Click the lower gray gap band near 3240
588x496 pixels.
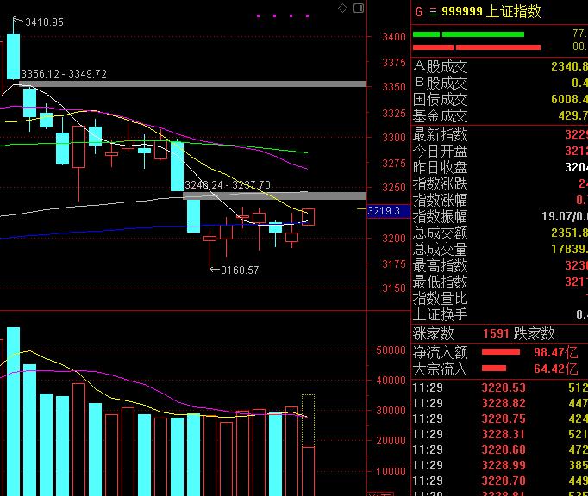pyautogui.click(x=274, y=195)
